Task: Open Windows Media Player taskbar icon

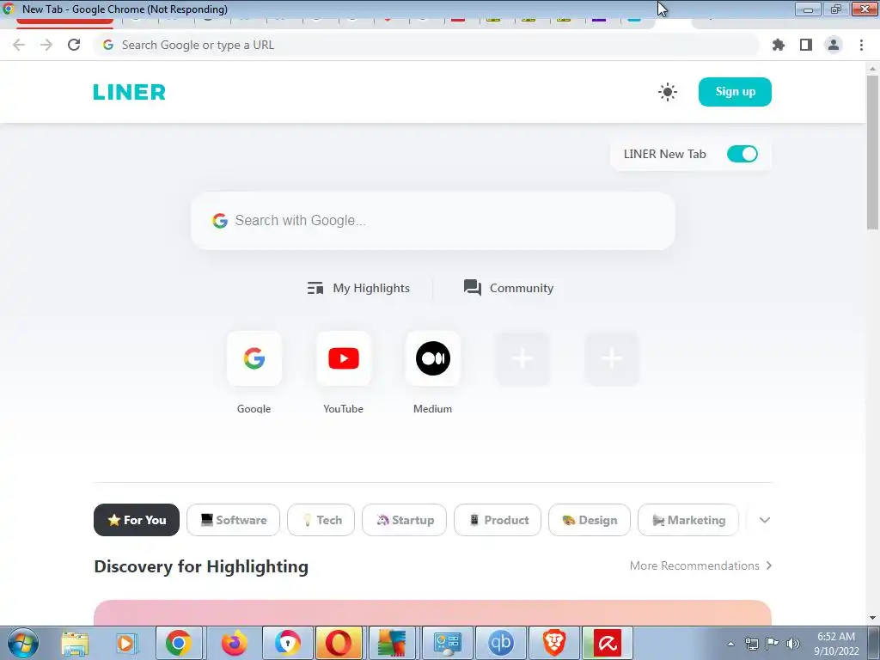Action: pyautogui.click(x=127, y=643)
